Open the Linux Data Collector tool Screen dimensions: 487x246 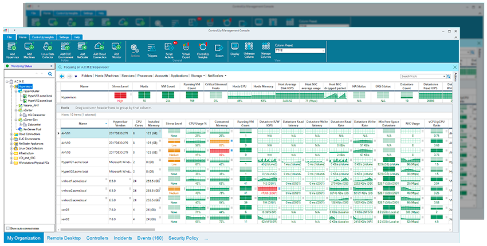tap(47, 50)
